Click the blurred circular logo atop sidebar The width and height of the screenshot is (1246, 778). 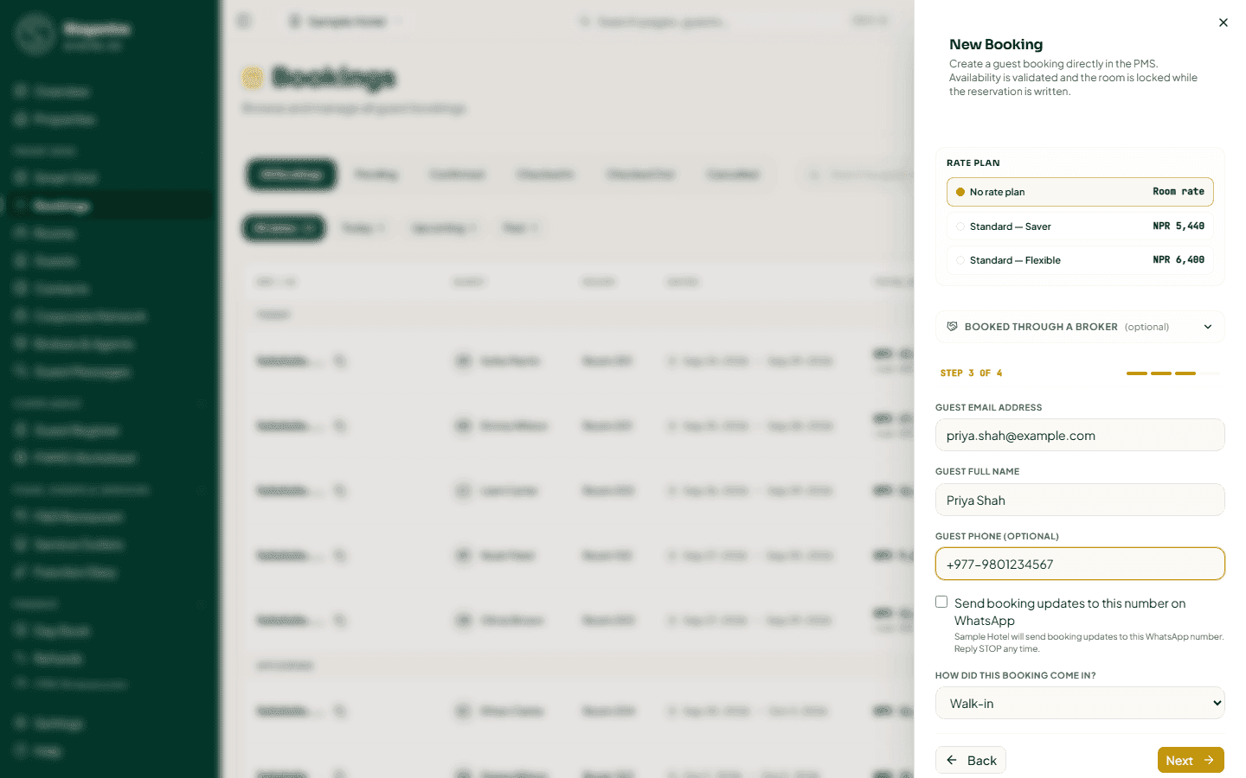tap(35, 34)
